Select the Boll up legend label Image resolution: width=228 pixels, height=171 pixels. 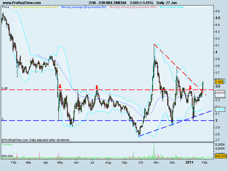click(x=165, y=7)
